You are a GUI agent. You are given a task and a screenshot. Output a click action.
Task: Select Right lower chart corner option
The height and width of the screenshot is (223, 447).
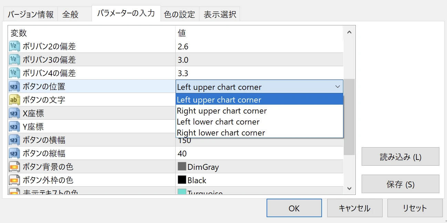point(221,133)
